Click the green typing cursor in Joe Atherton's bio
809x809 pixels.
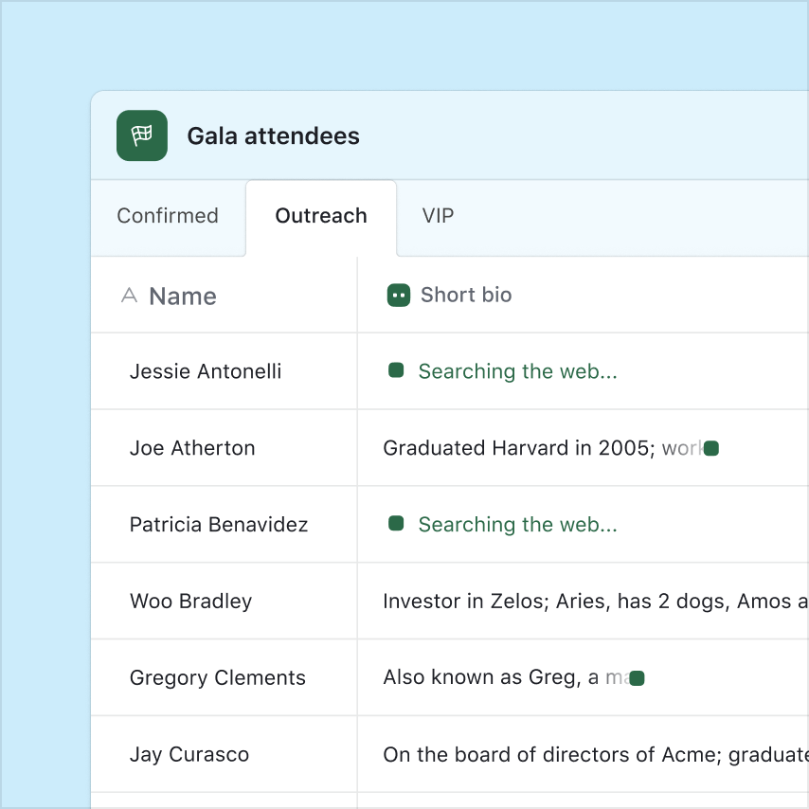pyautogui.click(x=711, y=448)
